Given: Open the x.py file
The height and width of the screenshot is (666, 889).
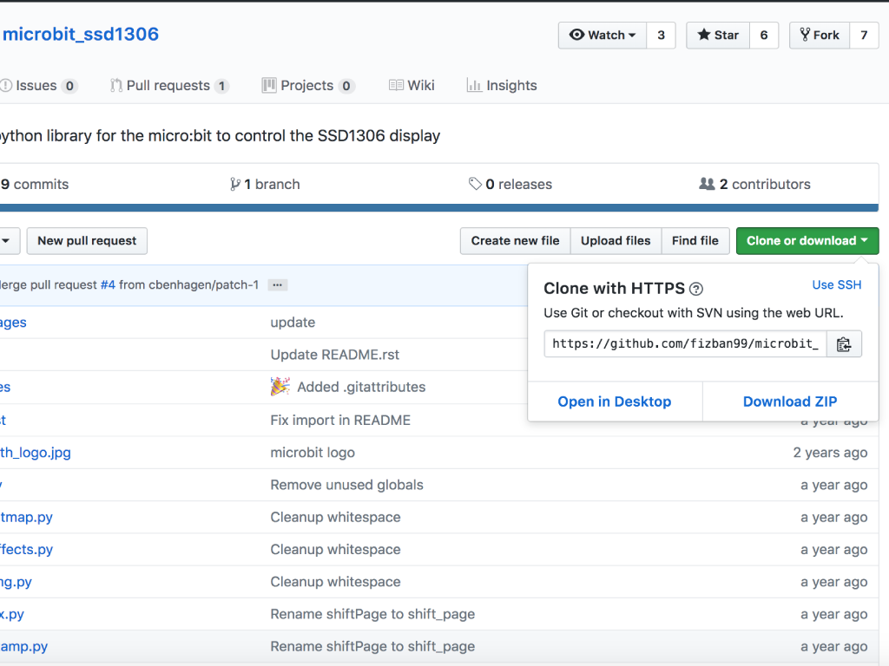Looking at the screenshot, I should point(12,614).
